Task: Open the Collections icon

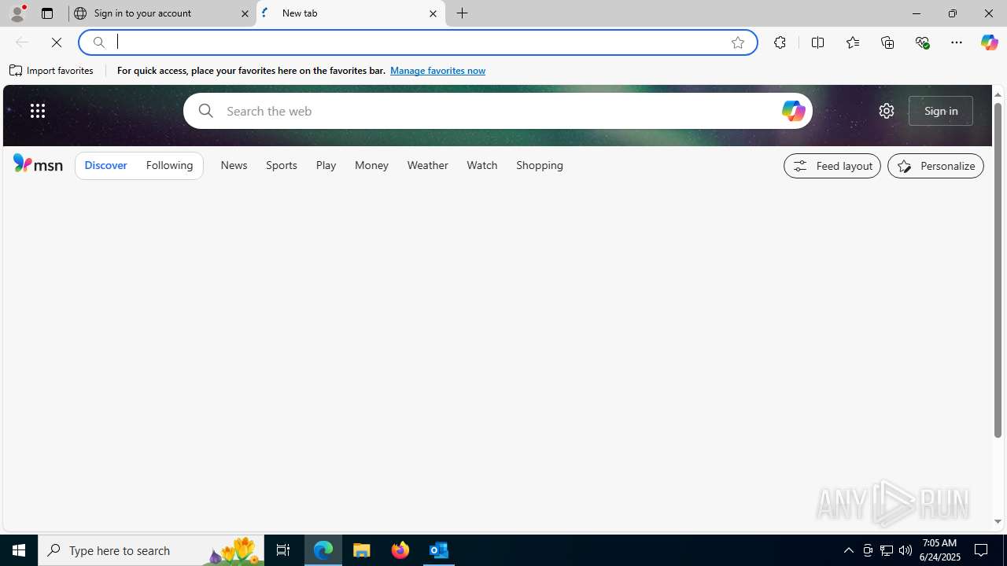Action: click(887, 42)
